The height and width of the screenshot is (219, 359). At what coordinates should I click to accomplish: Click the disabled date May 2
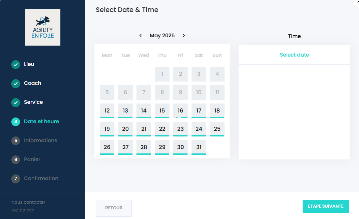181,74
